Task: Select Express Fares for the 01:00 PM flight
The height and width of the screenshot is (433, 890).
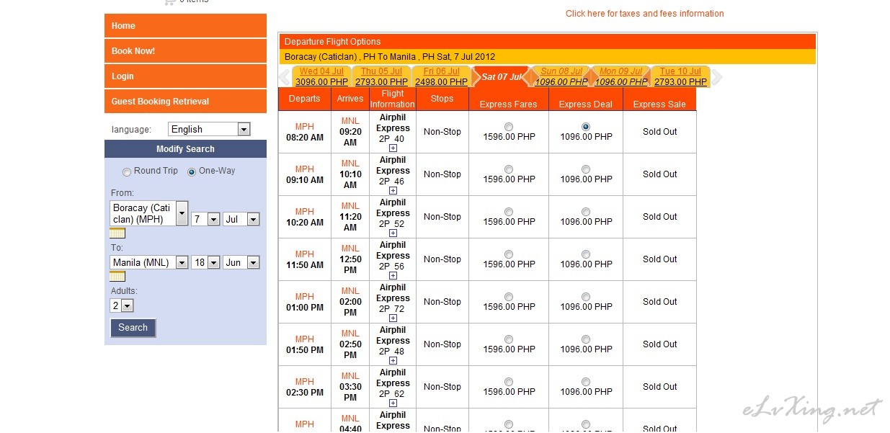Action: [509, 297]
